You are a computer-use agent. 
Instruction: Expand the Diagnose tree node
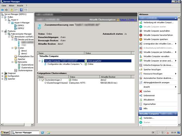click(2, 73)
